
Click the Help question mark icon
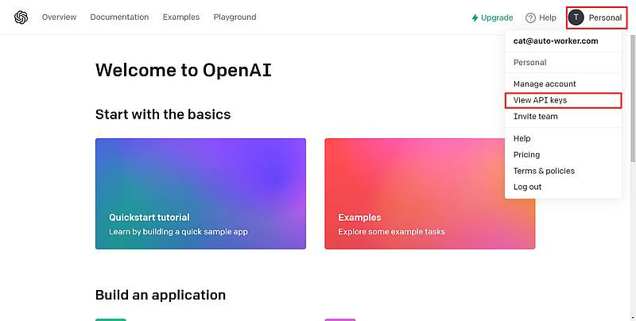pos(530,17)
